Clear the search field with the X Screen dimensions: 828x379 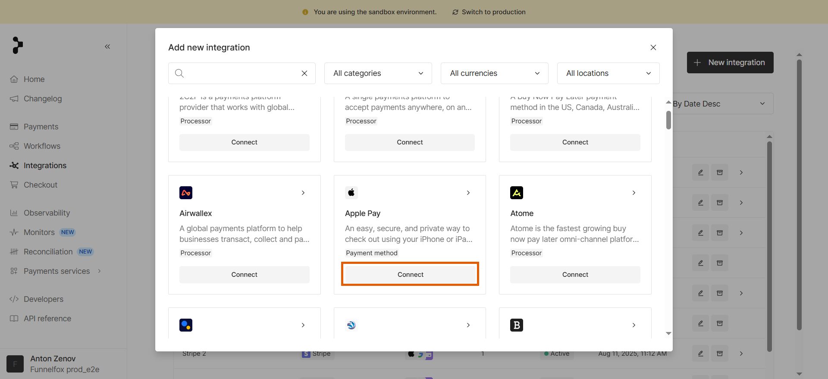[304, 73]
